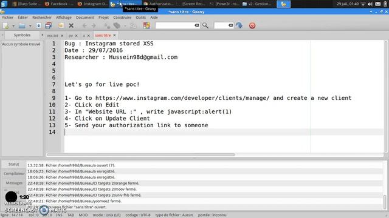Expand the recent files dropdown arrow
Image resolution: width=389 pixels, height=218 pixels.
pos(30,25)
